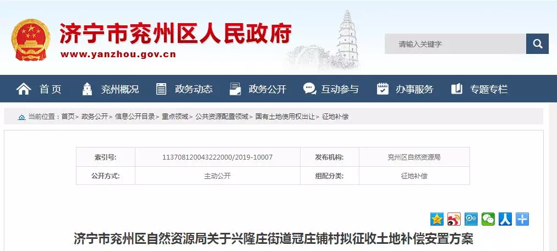Viewport: 557px width, 251px height.
Task: Click the www.yanzhou.gov.cn URL text
Action: (118, 54)
